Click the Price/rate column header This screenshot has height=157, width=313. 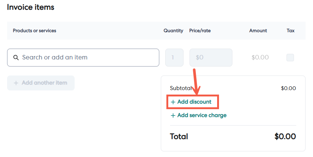coord(200,31)
